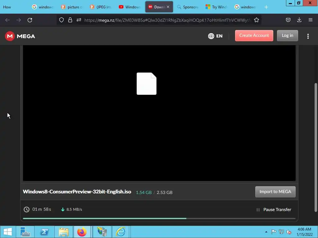Save page to Pocket icon

(x=288, y=20)
